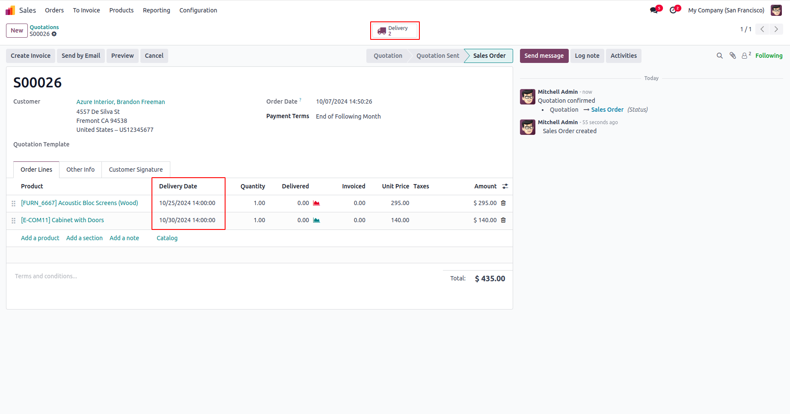
Task: Expand the Configuration menu
Action: [198, 10]
